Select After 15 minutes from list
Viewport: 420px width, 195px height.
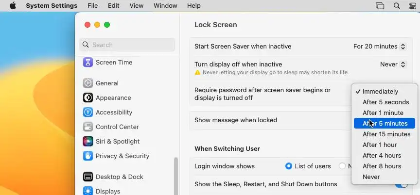click(386, 134)
